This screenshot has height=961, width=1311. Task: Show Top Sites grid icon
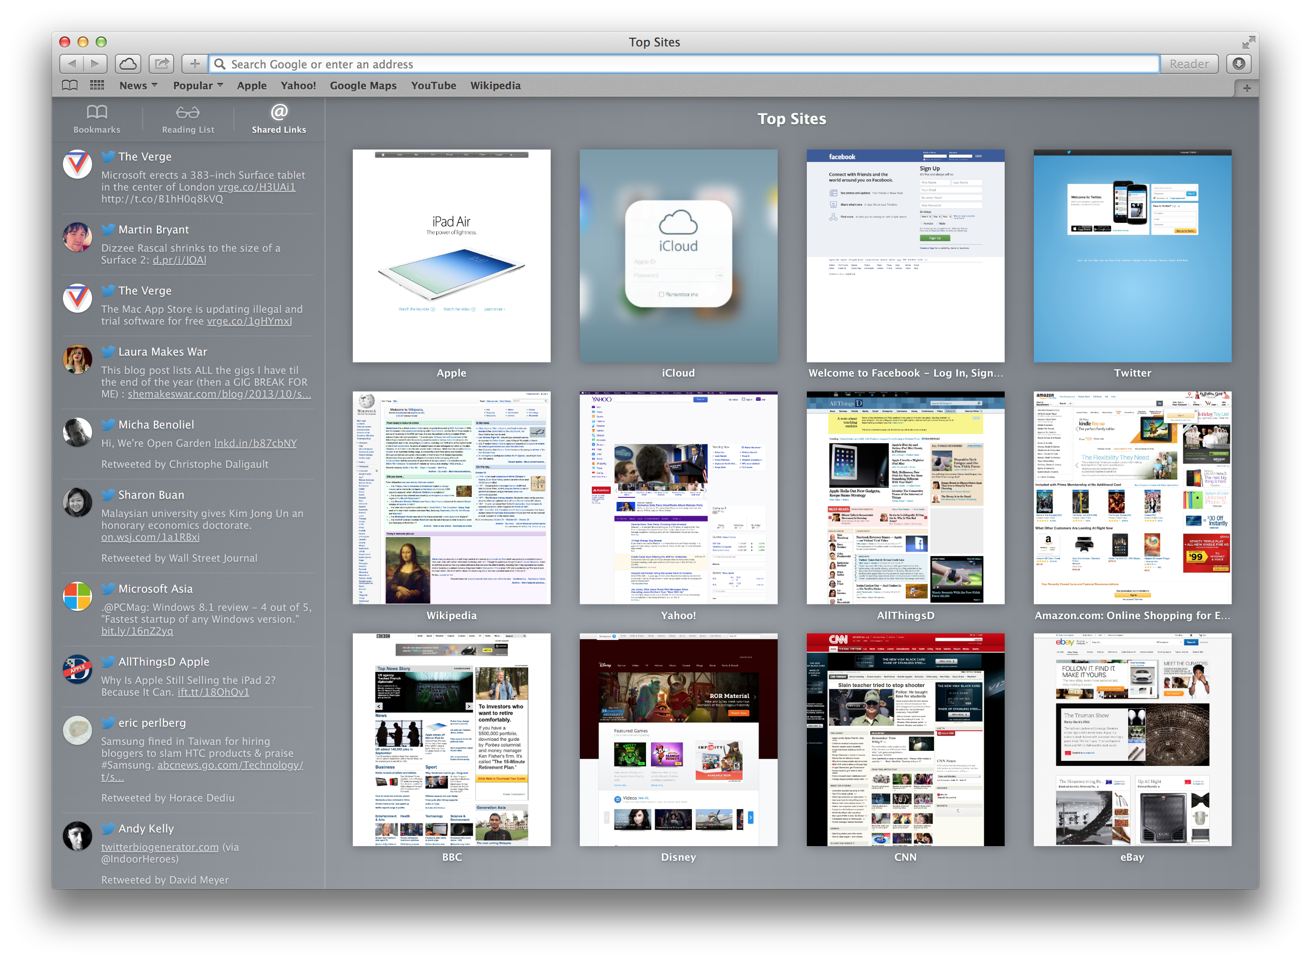pos(97,86)
